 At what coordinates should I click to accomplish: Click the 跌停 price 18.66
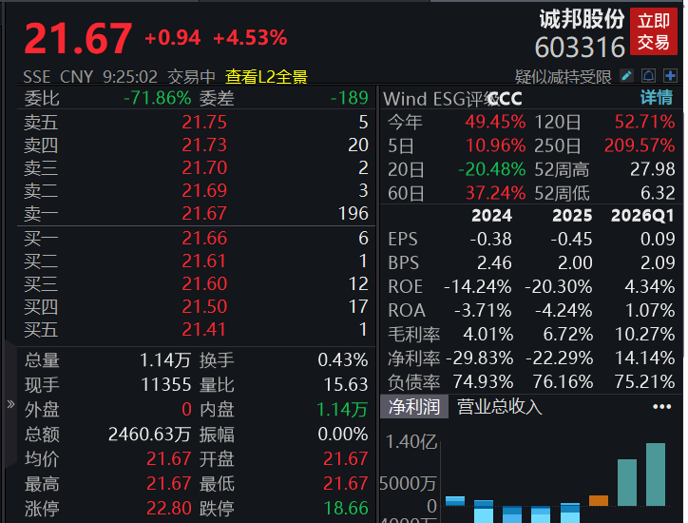(346, 508)
